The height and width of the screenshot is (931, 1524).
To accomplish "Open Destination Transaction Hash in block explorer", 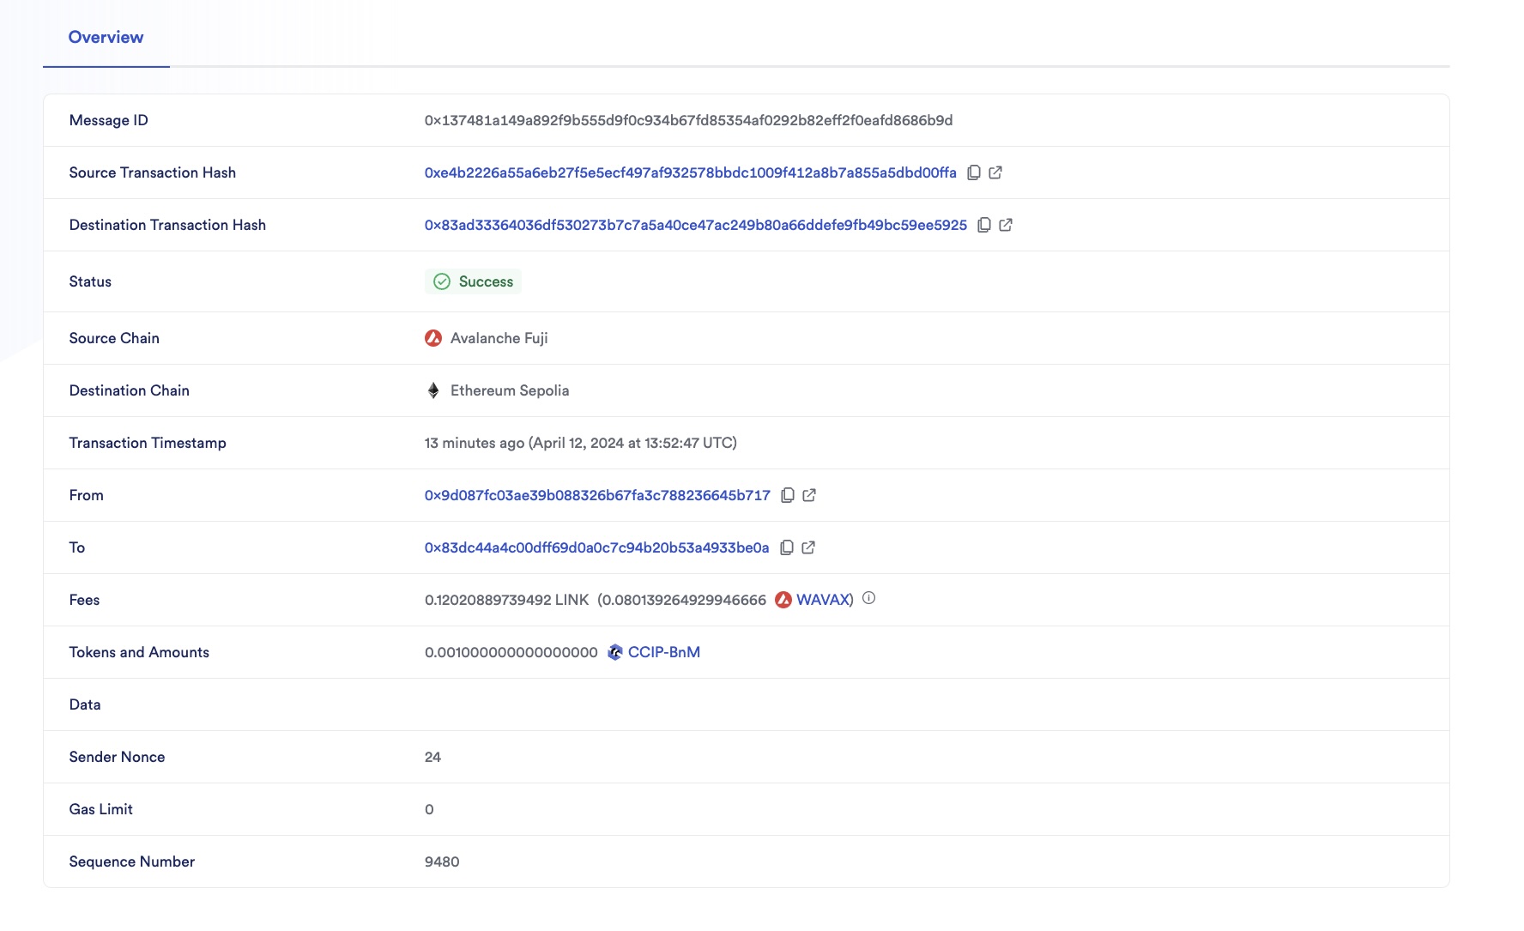I will click(1006, 225).
